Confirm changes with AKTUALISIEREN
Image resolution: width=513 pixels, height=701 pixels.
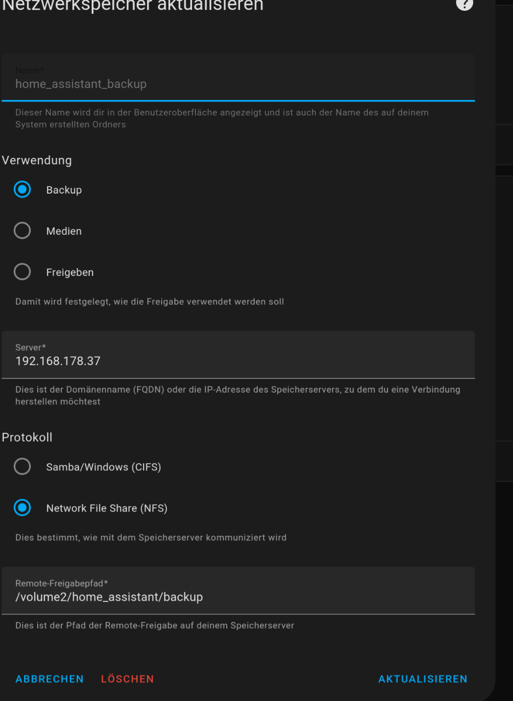pos(422,679)
